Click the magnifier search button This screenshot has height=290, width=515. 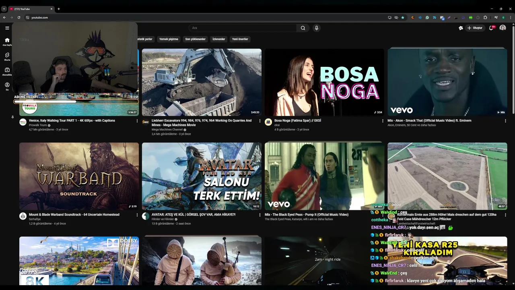pos(303,28)
